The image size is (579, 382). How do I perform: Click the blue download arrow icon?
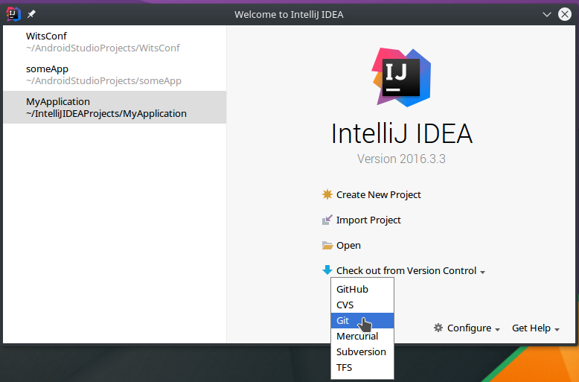(327, 270)
